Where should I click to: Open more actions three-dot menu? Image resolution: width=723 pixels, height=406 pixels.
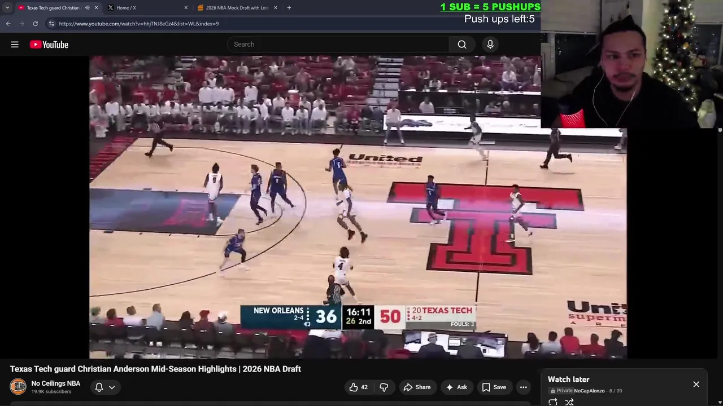point(524,387)
